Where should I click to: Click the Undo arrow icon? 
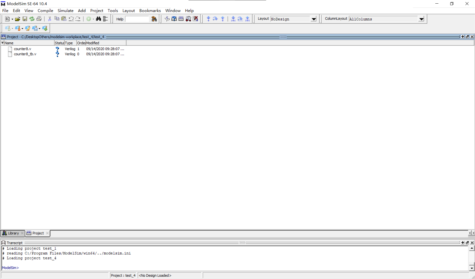[x=71, y=19]
